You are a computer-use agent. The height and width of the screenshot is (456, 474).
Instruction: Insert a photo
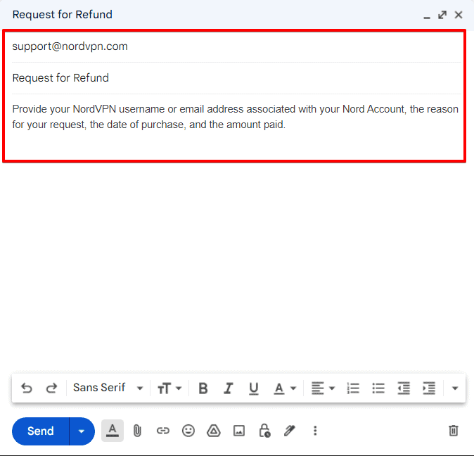pos(239,431)
